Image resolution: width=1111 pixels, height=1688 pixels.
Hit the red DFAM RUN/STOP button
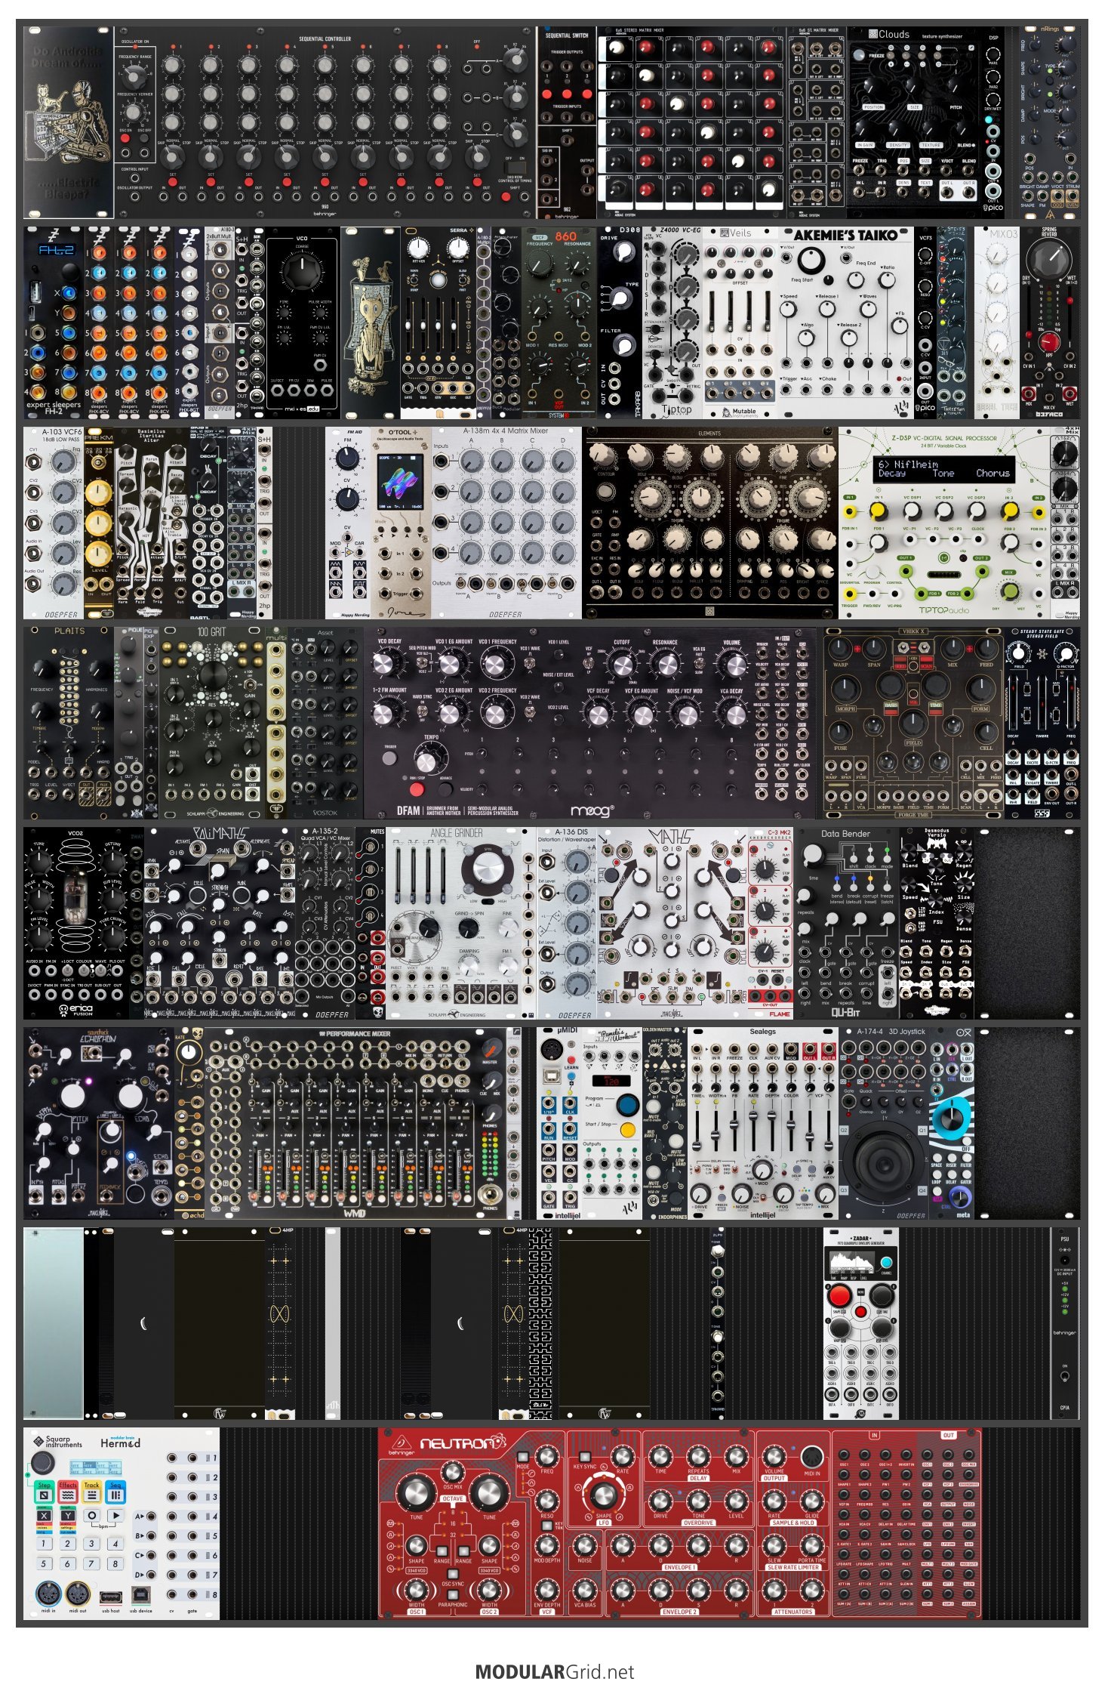(x=416, y=789)
